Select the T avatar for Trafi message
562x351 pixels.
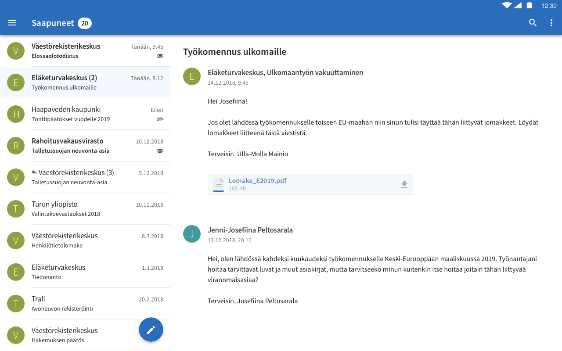point(16,304)
